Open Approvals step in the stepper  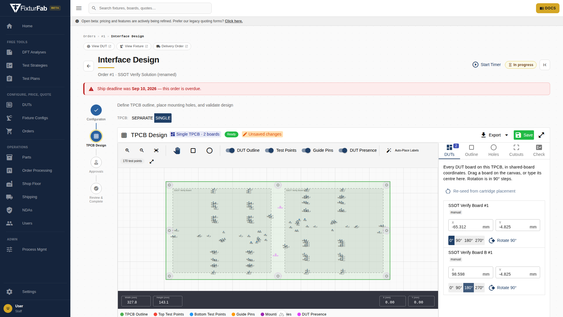click(96, 162)
